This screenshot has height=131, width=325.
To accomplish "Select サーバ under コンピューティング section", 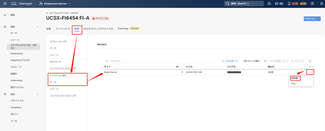I will pos(53,48).
